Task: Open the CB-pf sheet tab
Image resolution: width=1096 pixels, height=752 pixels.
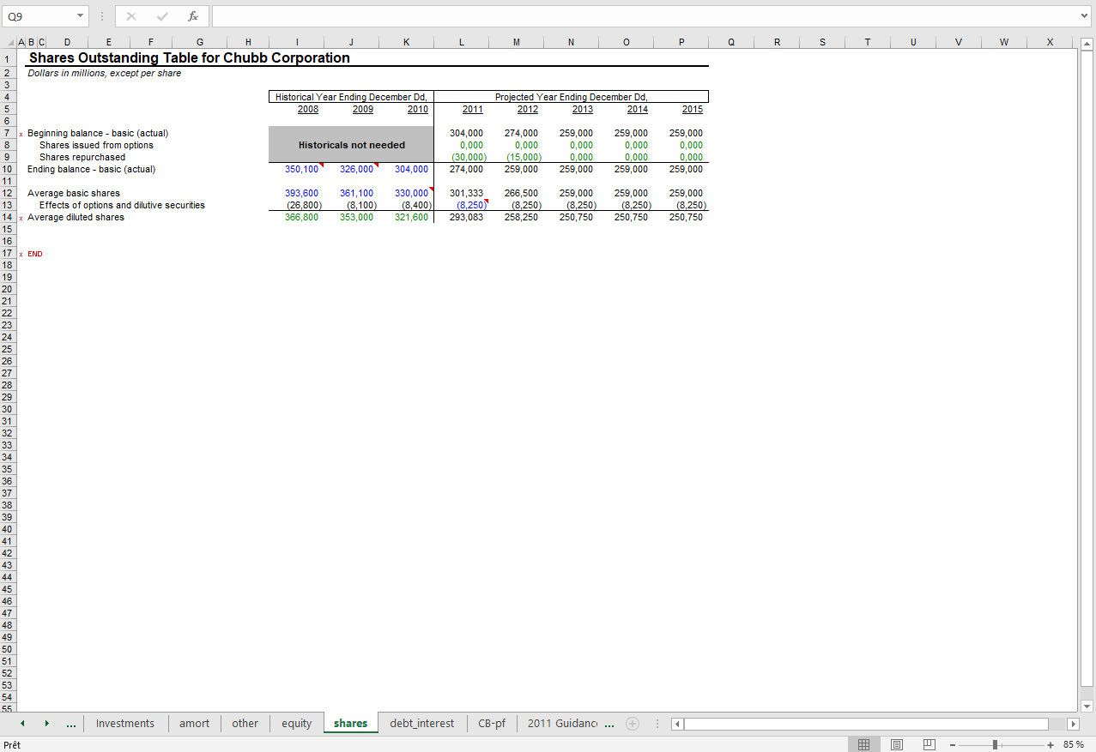Action: [x=491, y=724]
